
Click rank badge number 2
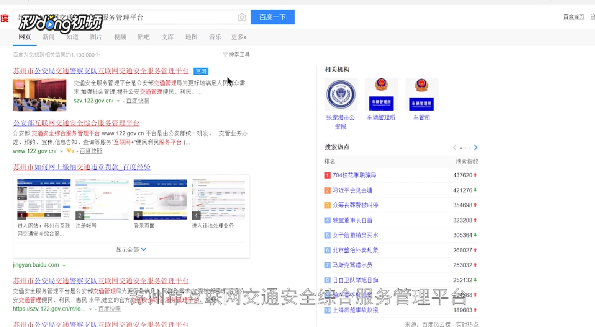(327, 190)
